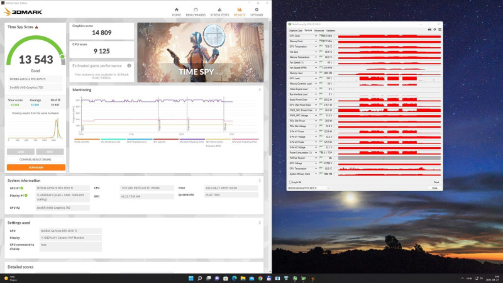Open Settings used three-dot menu
Viewport: 503px width, 283px height.
coord(260,223)
